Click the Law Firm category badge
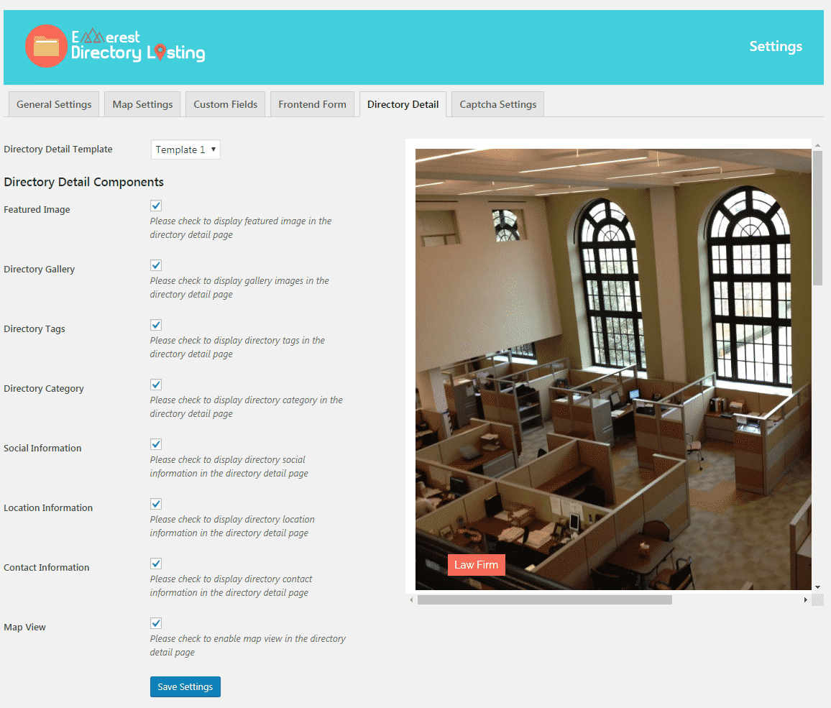Image resolution: width=831 pixels, height=708 pixels. click(476, 565)
